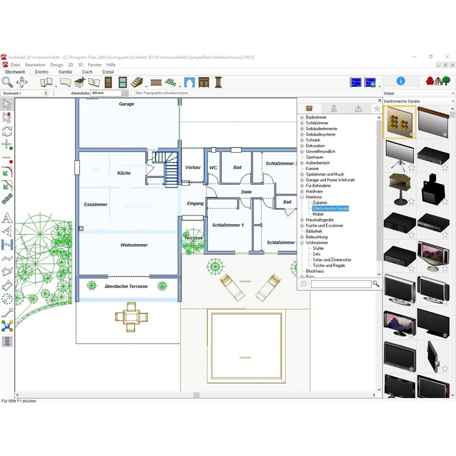The image size is (456, 456).
Task: Open the stairs creation tool
Action: click(x=137, y=83)
